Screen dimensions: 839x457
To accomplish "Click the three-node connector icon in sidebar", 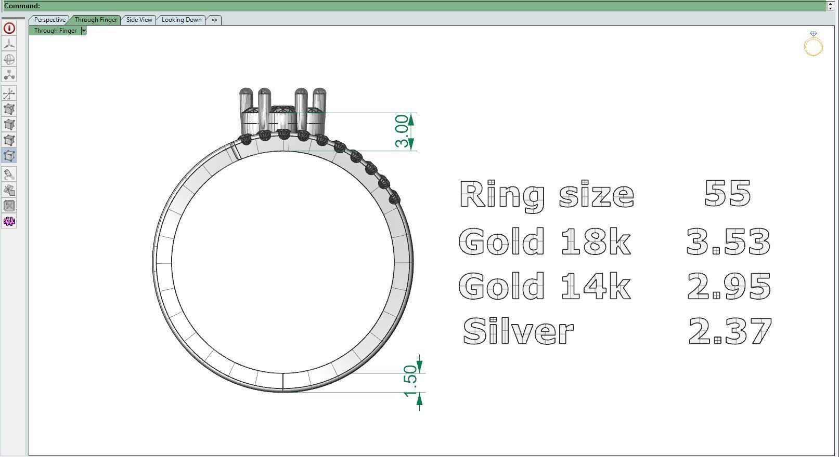I will pyautogui.click(x=9, y=75).
